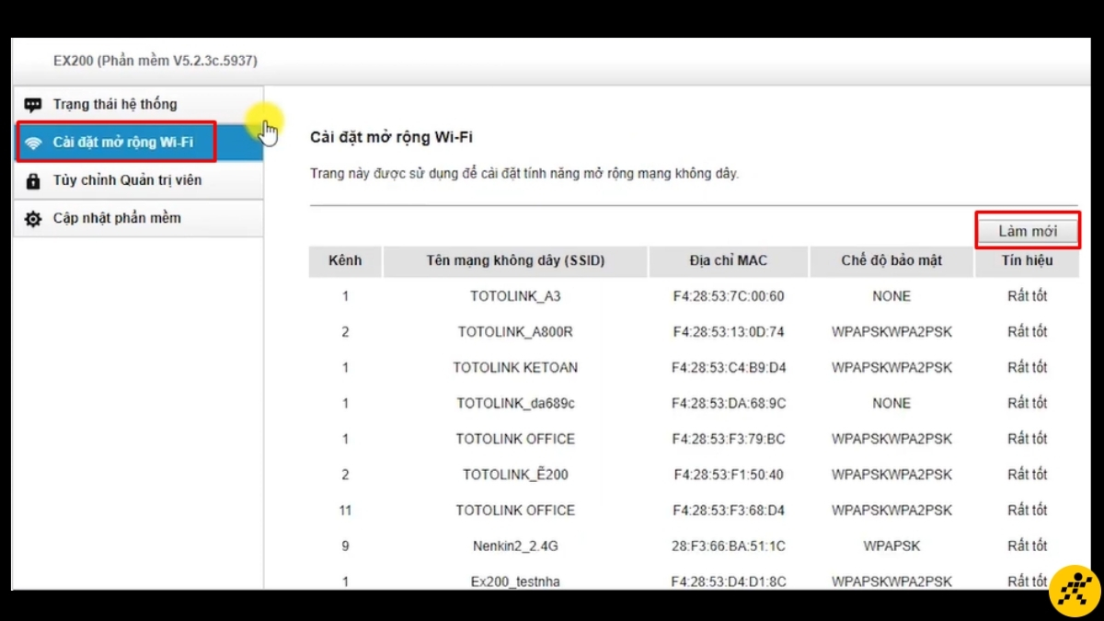Click the Tín hiệu column header
This screenshot has height=621, width=1104.
(1027, 261)
